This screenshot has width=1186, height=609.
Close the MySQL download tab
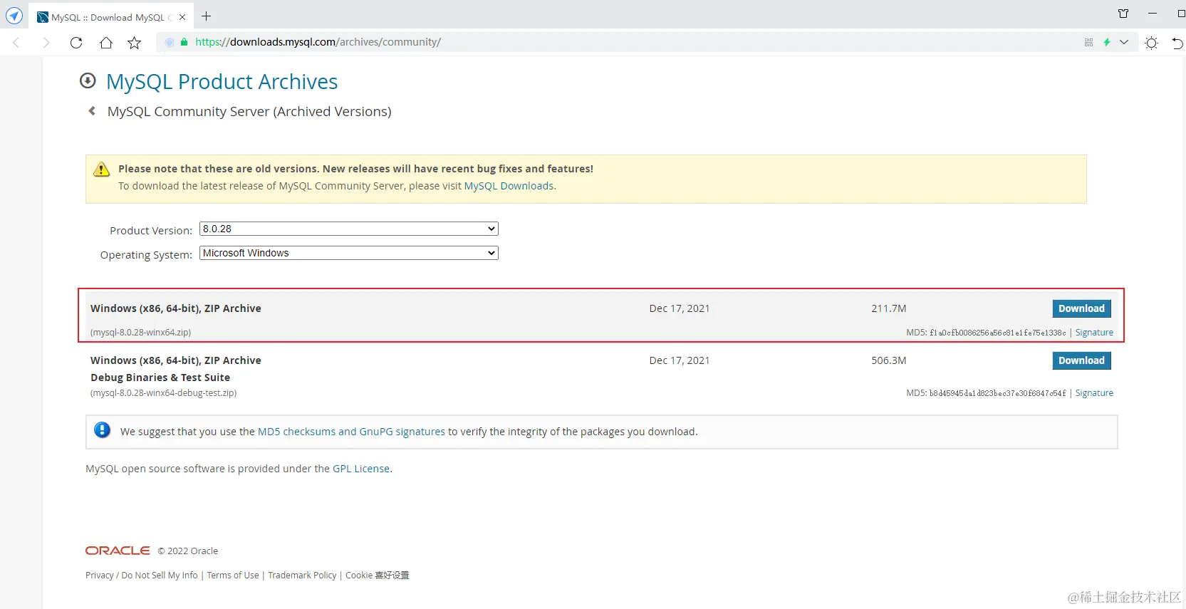[x=182, y=17]
